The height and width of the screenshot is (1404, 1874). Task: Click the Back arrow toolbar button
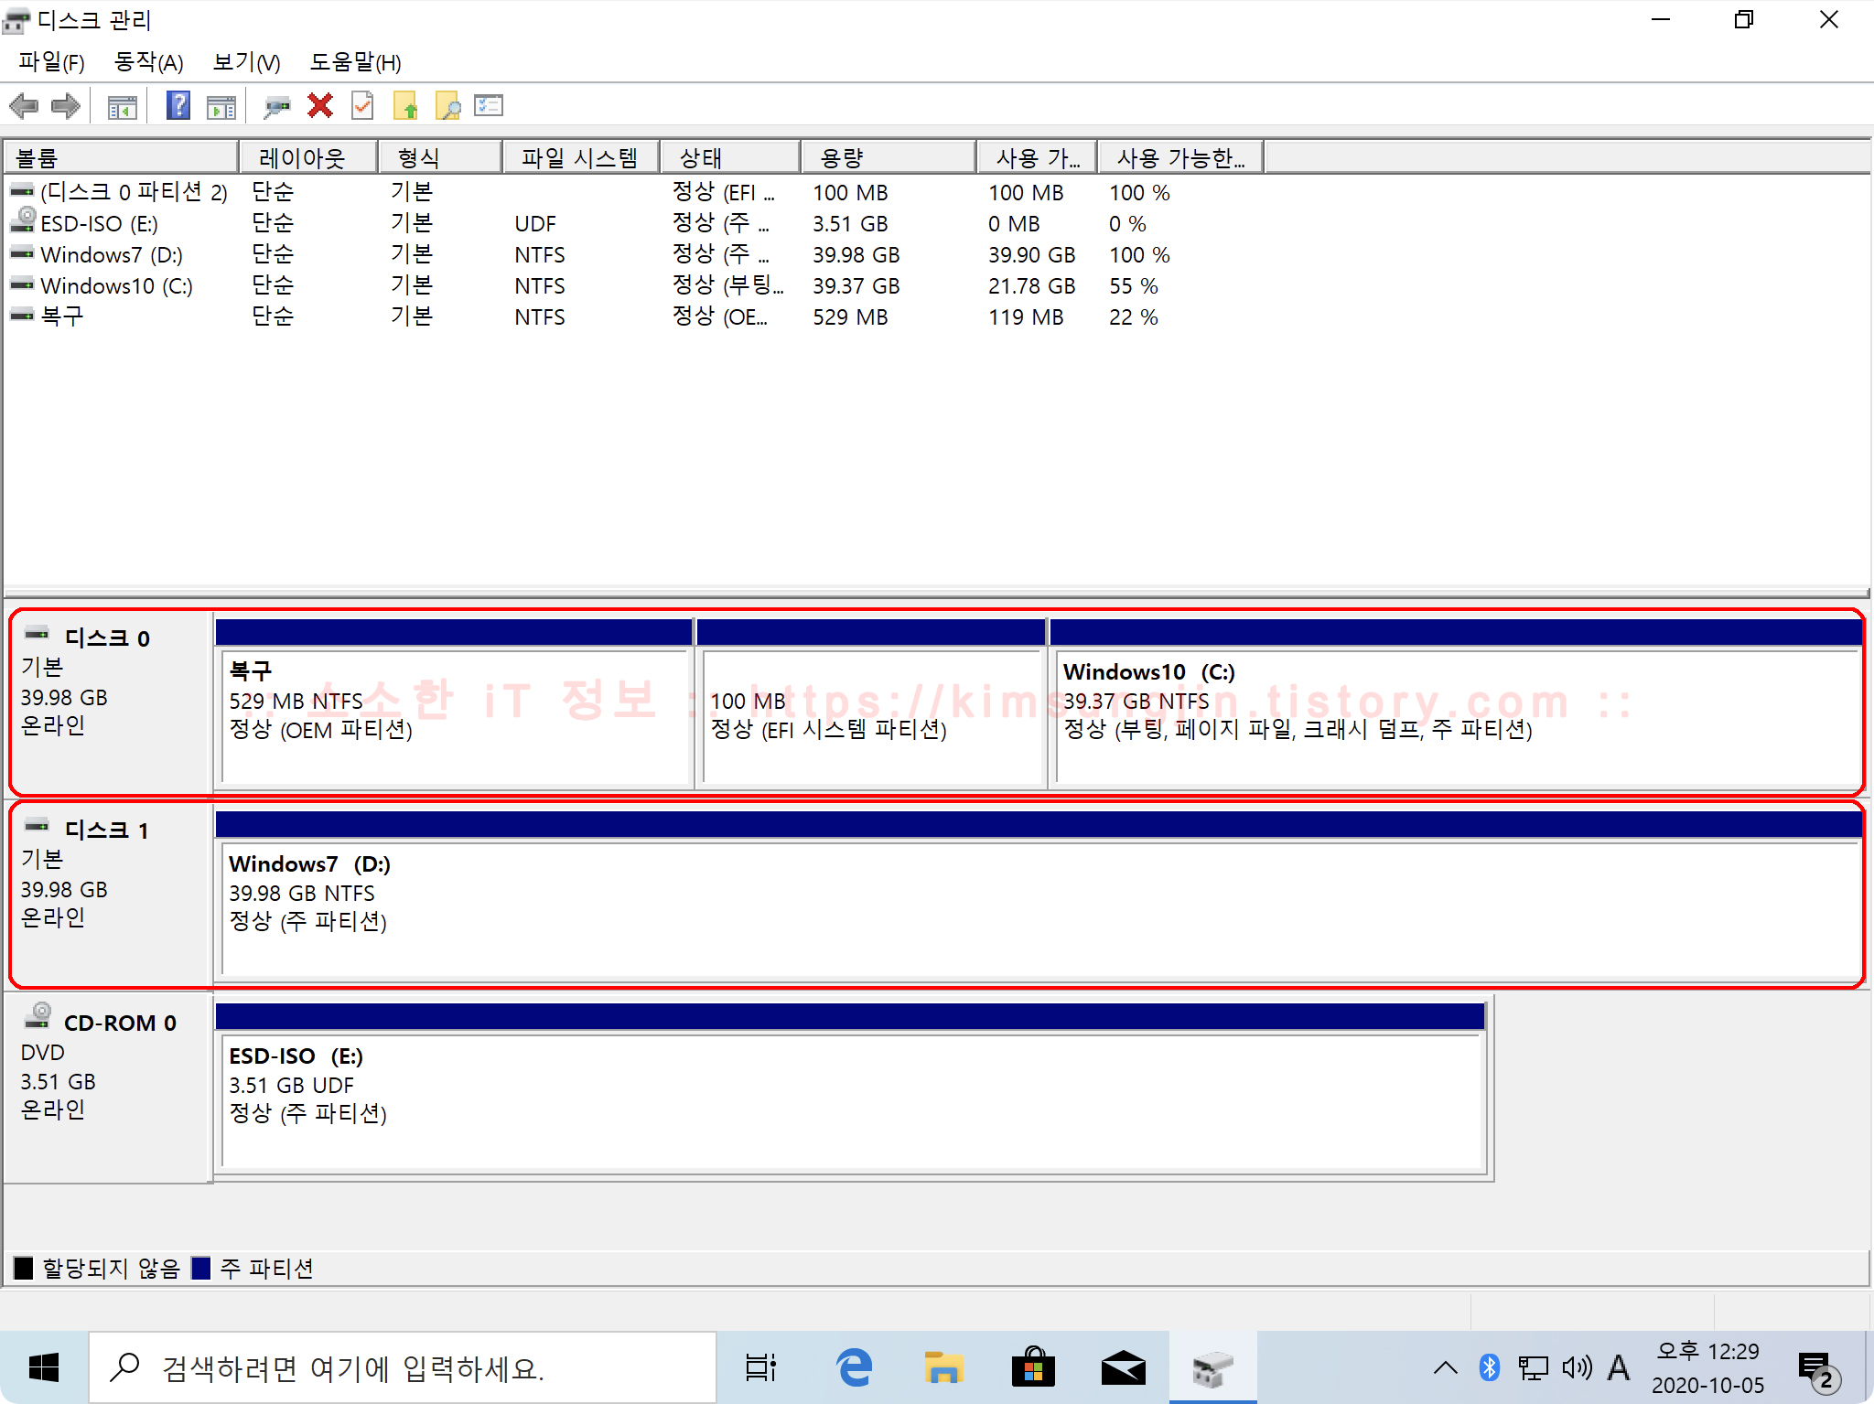point(25,106)
